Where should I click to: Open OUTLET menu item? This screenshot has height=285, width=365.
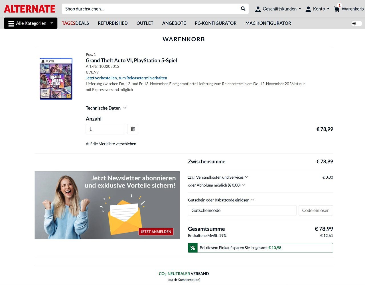tap(145, 23)
